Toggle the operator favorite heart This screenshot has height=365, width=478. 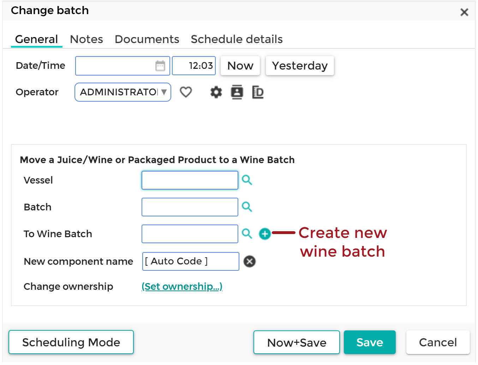(186, 92)
